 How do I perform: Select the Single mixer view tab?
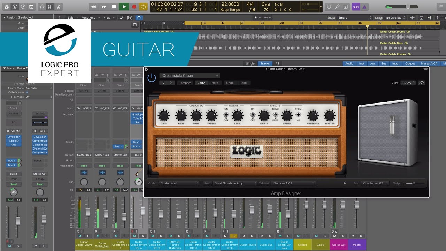250,63
